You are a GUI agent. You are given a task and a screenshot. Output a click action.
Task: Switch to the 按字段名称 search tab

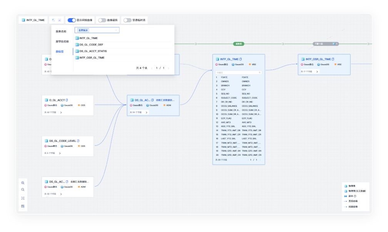pyautogui.click(x=62, y=41)
